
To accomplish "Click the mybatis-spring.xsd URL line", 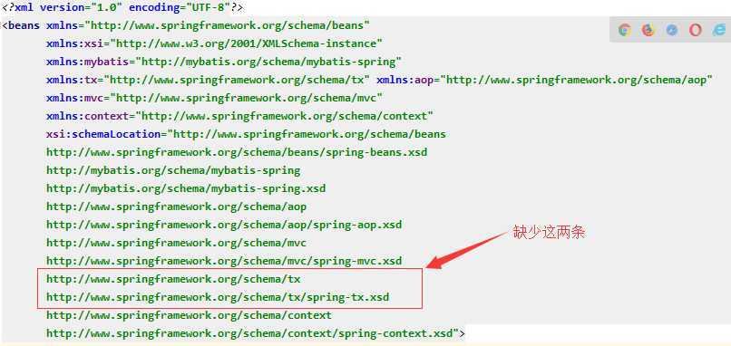I will [x=186, y=189].
